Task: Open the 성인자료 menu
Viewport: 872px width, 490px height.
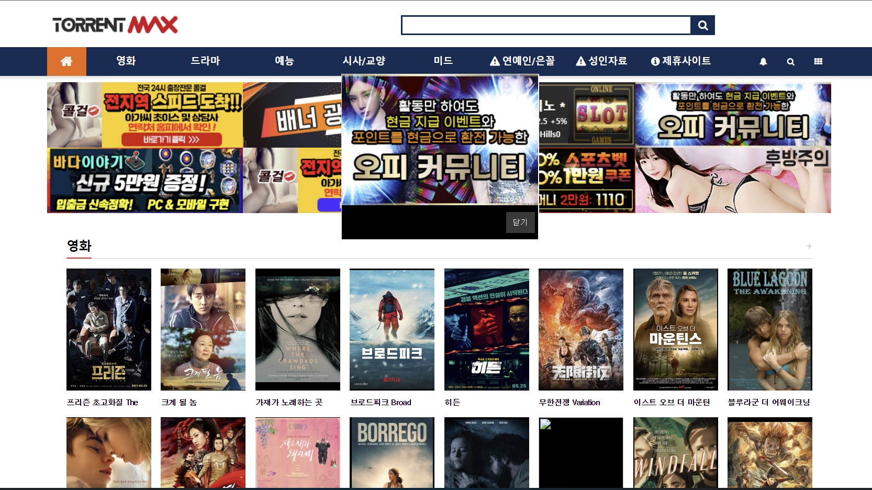Action: (x=601, y=61)
